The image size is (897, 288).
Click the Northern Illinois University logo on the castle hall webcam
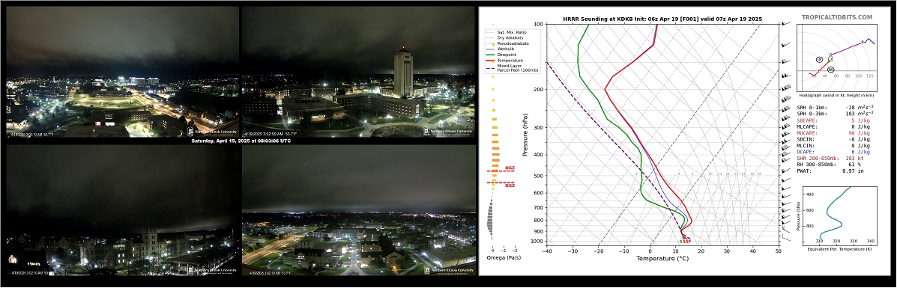tap(213, 270)
